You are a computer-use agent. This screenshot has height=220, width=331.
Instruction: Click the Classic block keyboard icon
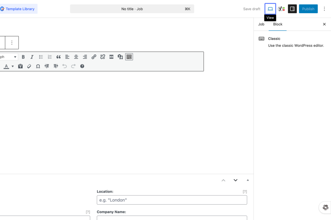click(262, 39)
